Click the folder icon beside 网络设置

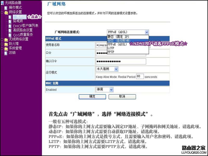[6, 12]
